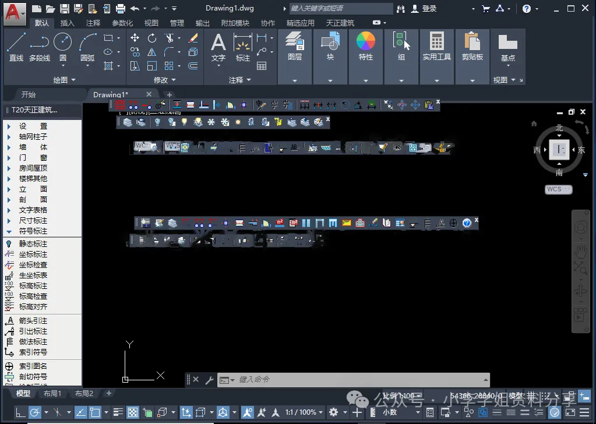Click the status bar settings gear icon
Screen dimensions: 596x424
(333, 412)
